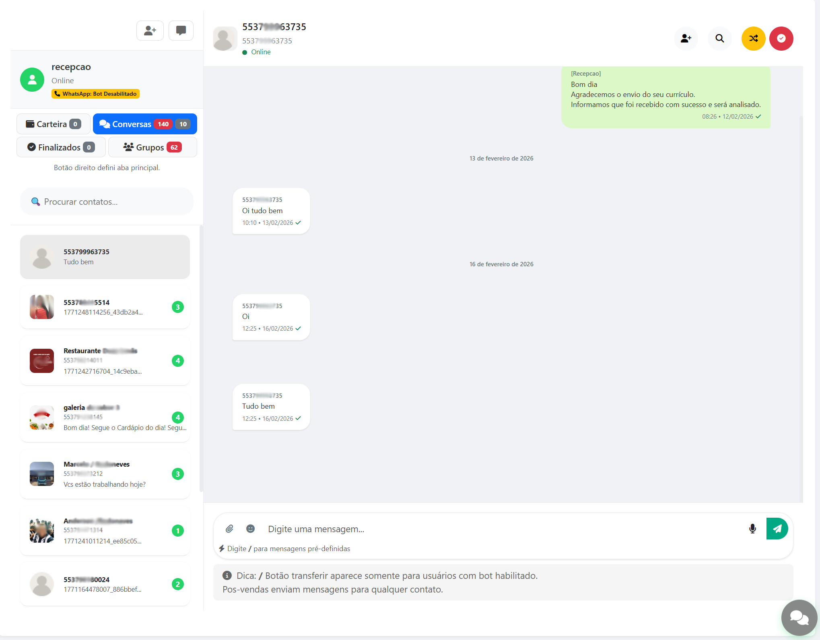This screenshot has height=640, width=820.
Task: Click the Procurar contatos search field
Action: pos(106,201)
